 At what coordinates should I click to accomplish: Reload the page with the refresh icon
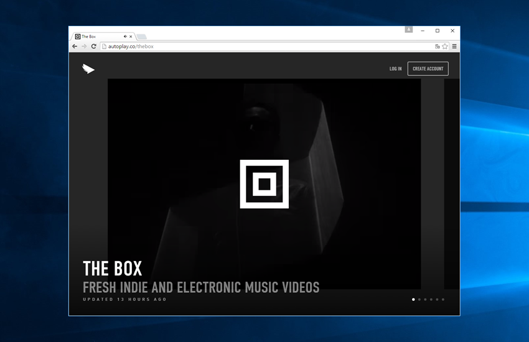[x=94, y=46]
